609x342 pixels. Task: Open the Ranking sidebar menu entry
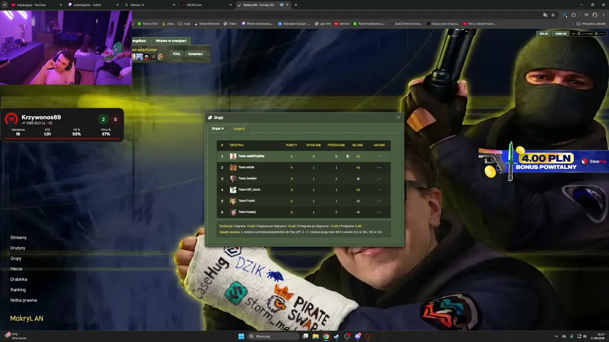pos(18,290)
